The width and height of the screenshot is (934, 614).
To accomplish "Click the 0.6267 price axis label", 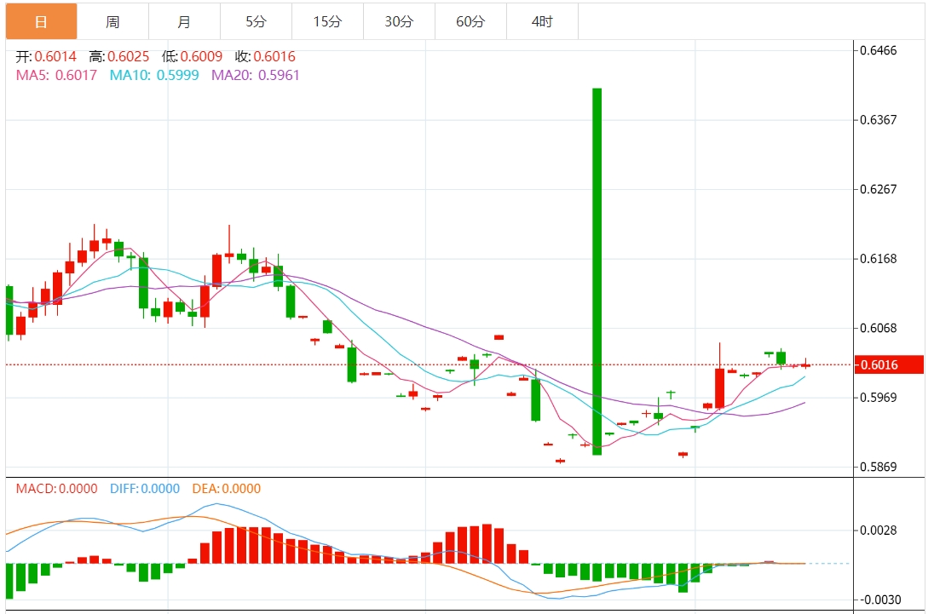I will (878, 190).
